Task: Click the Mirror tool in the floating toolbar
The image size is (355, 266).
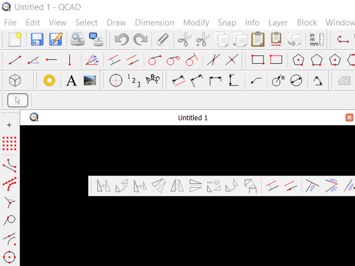Action: click(176, 186)
